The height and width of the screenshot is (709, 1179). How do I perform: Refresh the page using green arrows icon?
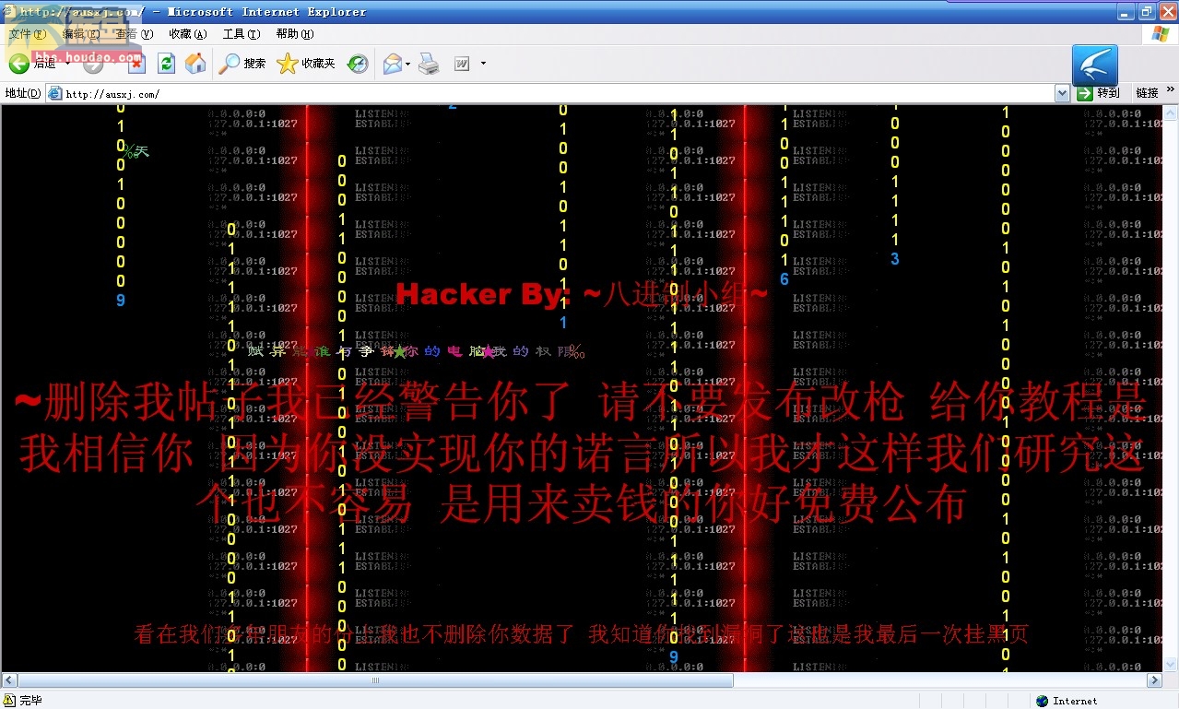coord(166,64)
